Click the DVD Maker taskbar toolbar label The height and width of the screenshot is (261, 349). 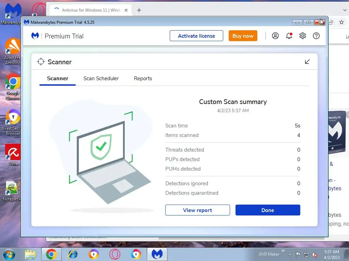pos(269,254)
